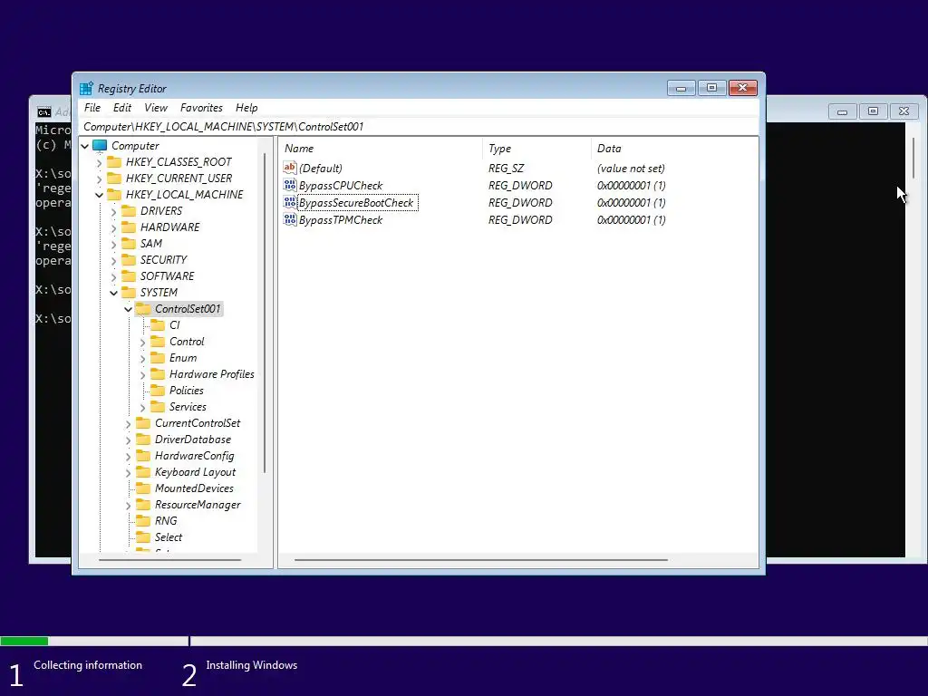Viewport: 928px width, 696px height.
Task: Expand the HKEY_CLASSES_ROOT hive
Action: (99, 162)
